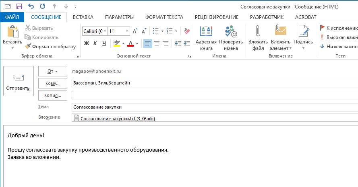Open the ФАЙЛ tab
The image size is (358, 187).
pos(12,17)
